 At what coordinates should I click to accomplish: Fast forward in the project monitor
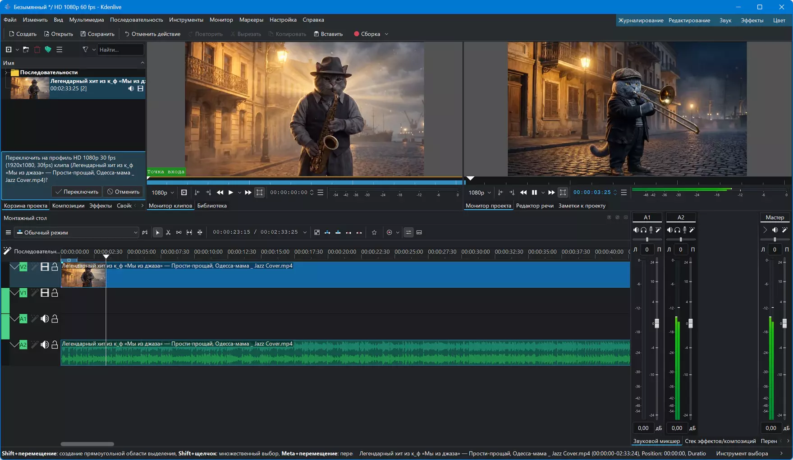coord(551,193)
